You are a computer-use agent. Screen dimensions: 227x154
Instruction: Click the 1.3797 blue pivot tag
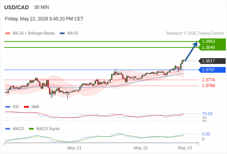pyautogui.click(x=212, y=70)
